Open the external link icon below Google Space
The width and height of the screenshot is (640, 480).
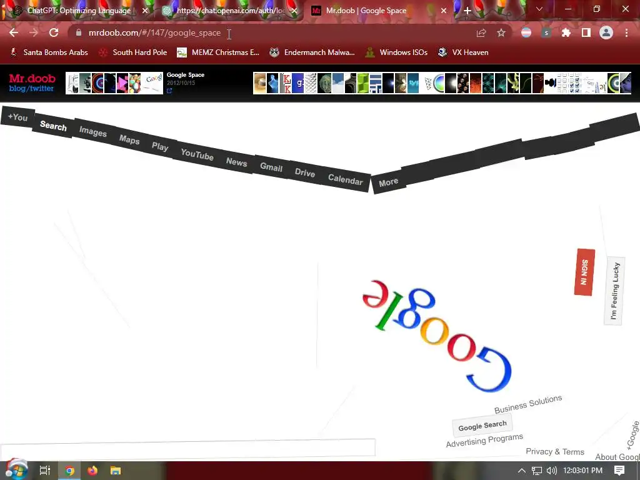[x=169, y=91]
